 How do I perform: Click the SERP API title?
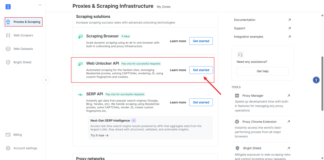click(95, 94)
